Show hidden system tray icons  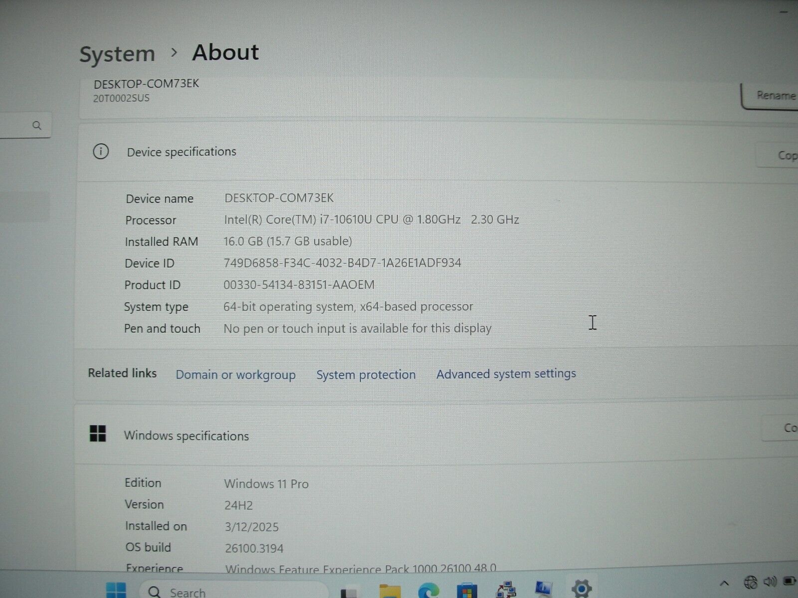pos(725,583)
